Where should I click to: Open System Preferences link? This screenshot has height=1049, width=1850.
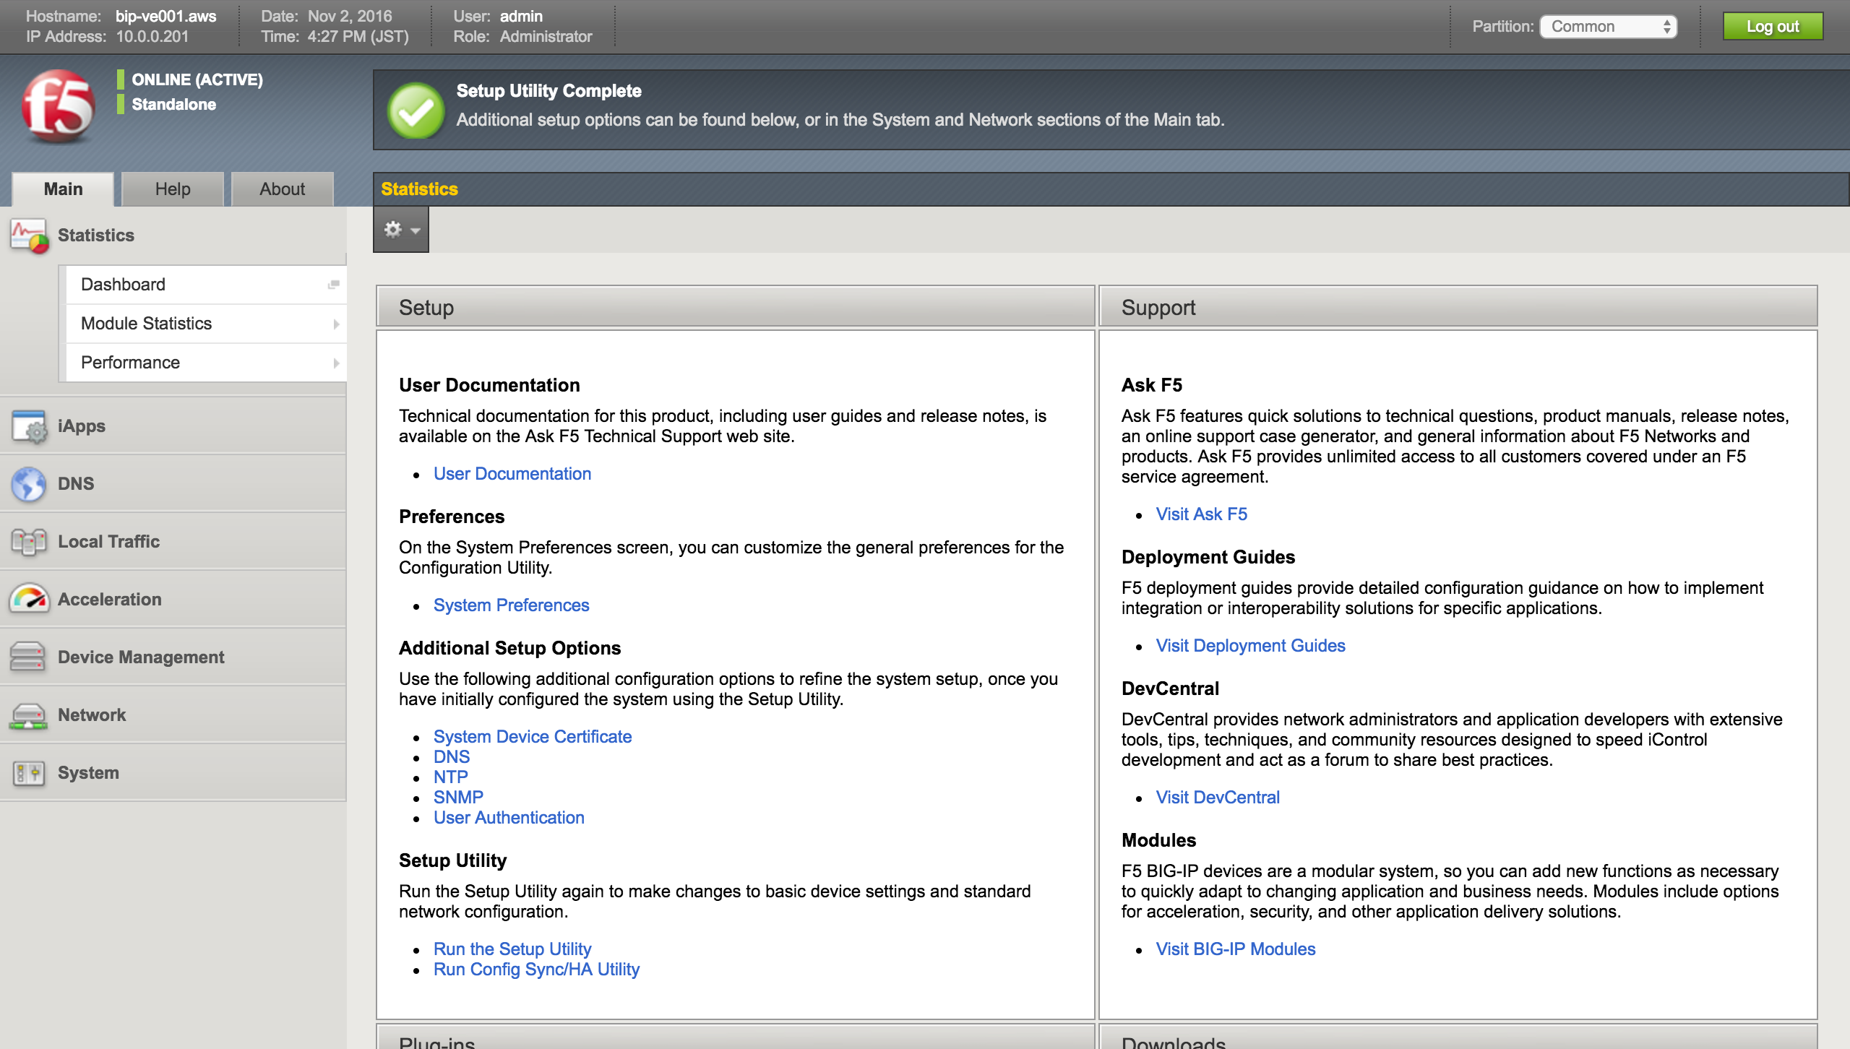pyautogui.click(x=511, y=605)
